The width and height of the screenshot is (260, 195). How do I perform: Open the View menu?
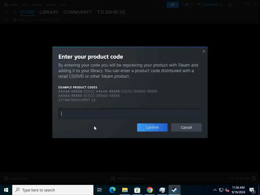[25, 5]
